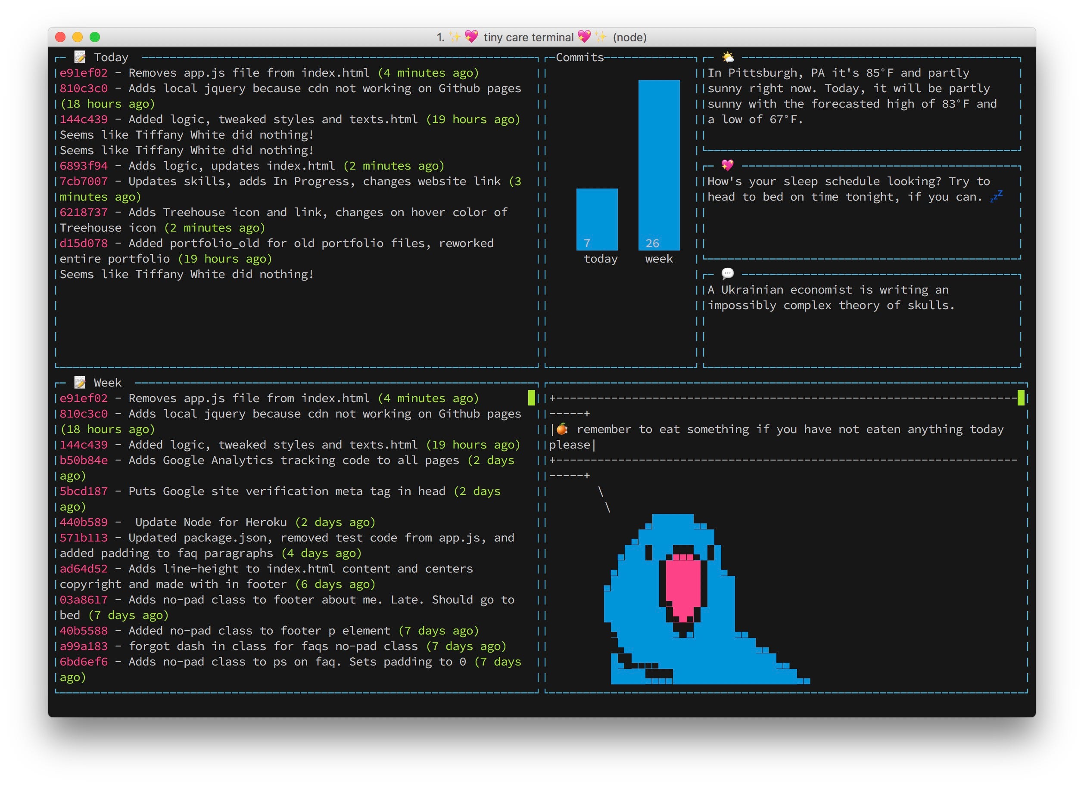Click the sparkling heart icon above sleep reminder

click(727, 165)
